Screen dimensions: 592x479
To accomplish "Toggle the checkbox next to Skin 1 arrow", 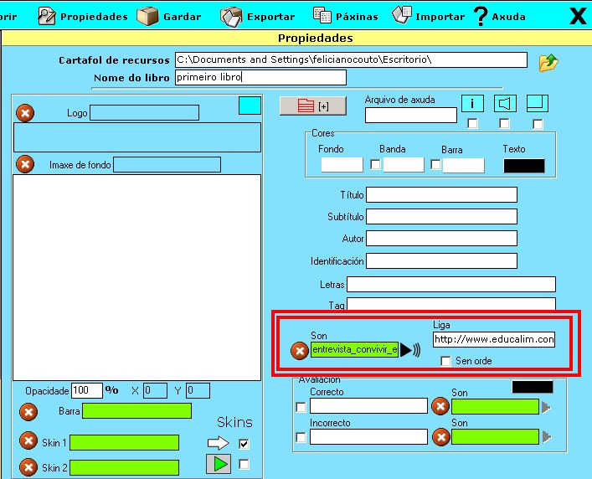I will (244, 443).
